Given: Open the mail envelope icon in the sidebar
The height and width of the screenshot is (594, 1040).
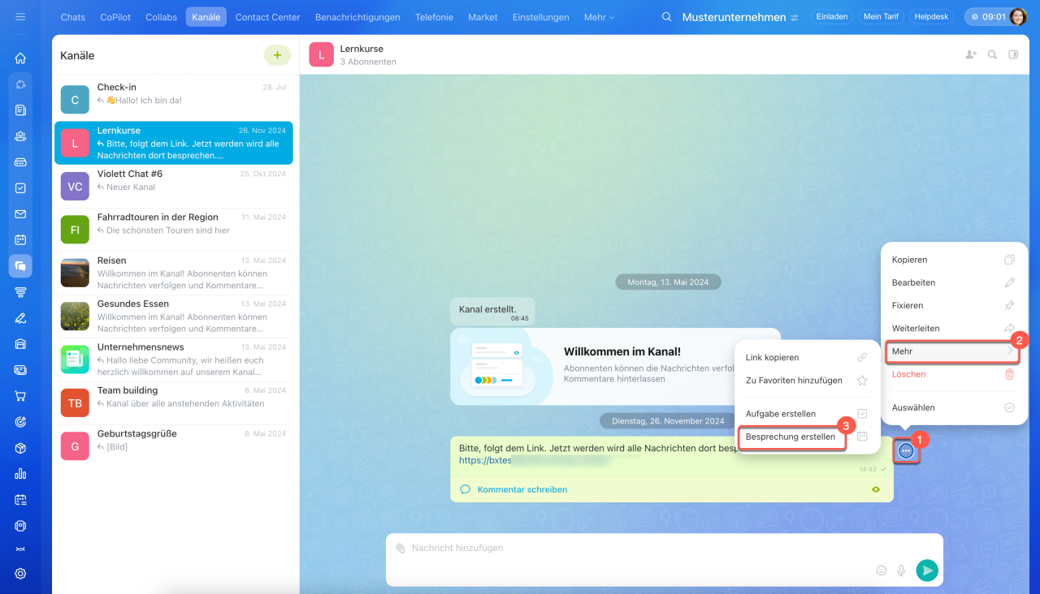Looking at the screenshot, I should pyautogui.click(x=20, y=214).
